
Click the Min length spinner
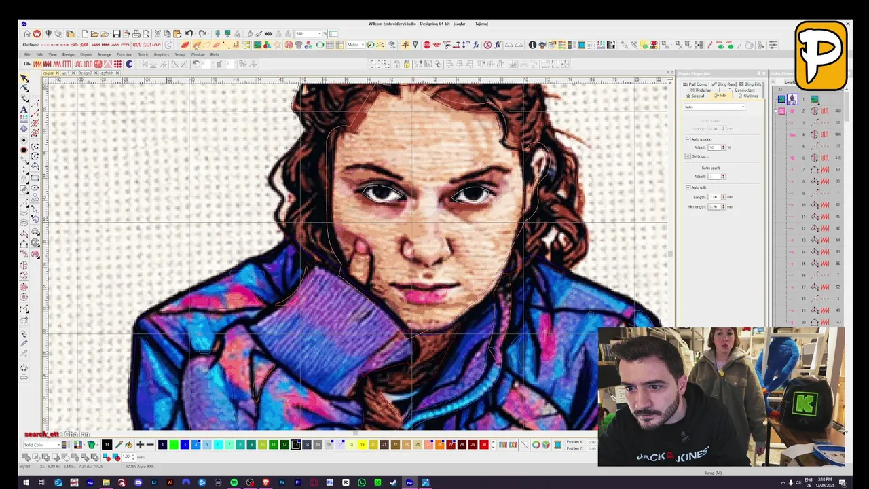click(724, 206)
